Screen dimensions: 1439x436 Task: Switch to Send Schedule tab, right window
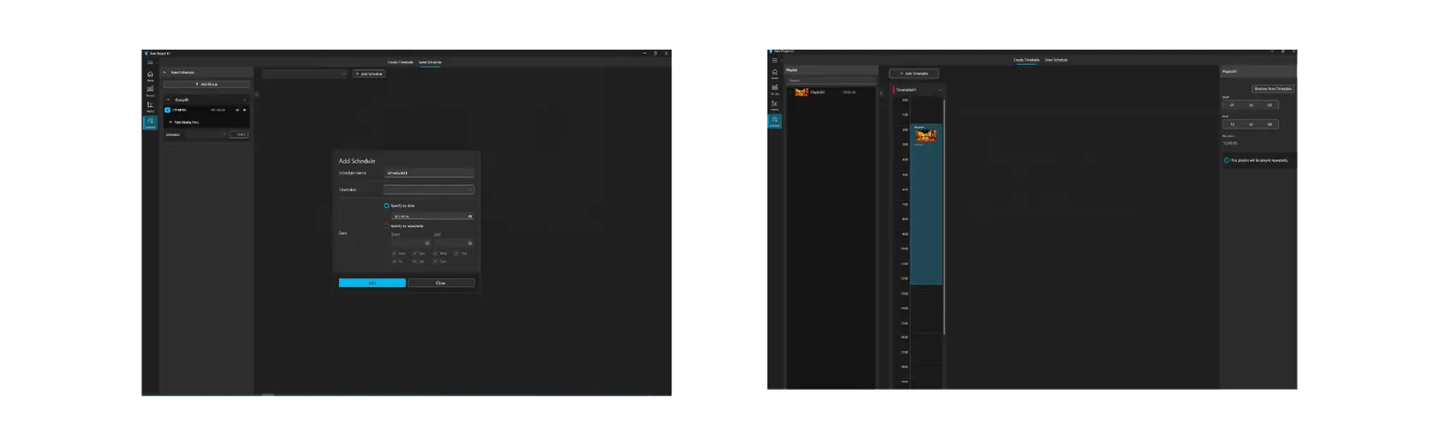pos(1056,60)
